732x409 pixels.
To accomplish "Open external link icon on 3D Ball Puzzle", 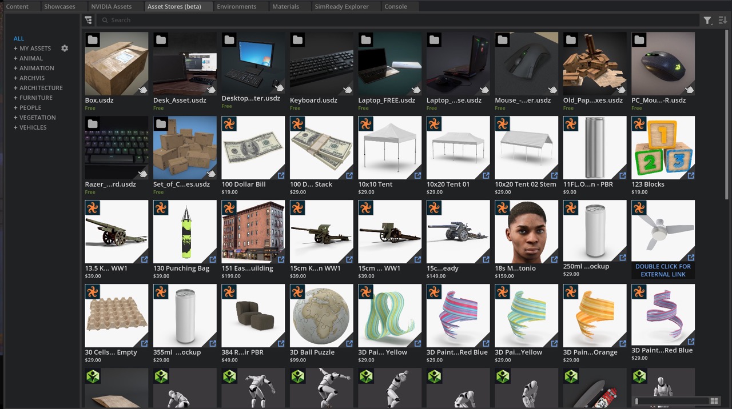I will click(x=349, y=343).
